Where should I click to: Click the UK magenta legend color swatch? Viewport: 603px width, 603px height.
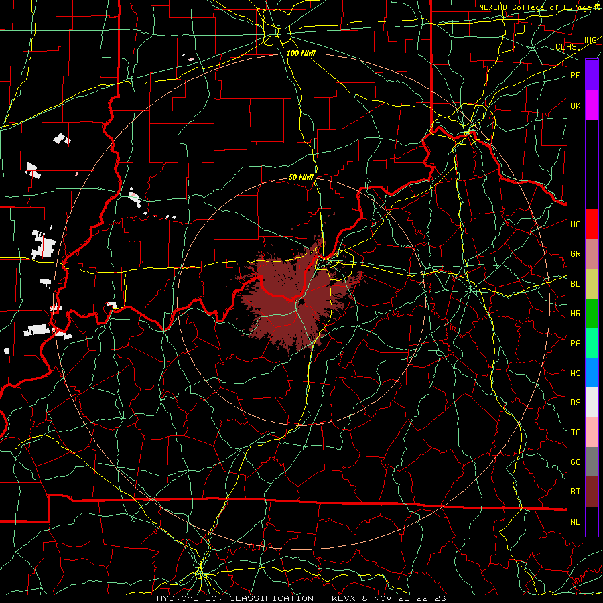point(592,105)
